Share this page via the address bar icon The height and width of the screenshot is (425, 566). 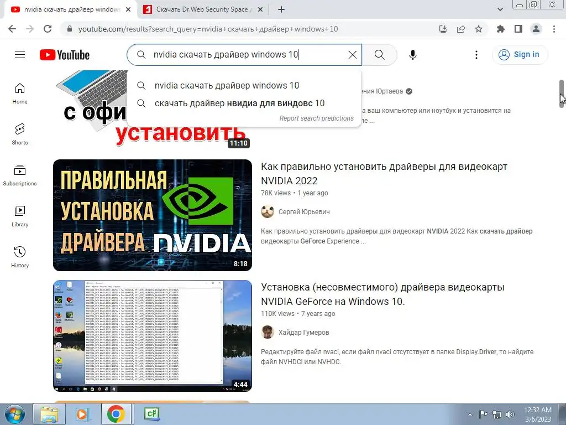point(461,29)
